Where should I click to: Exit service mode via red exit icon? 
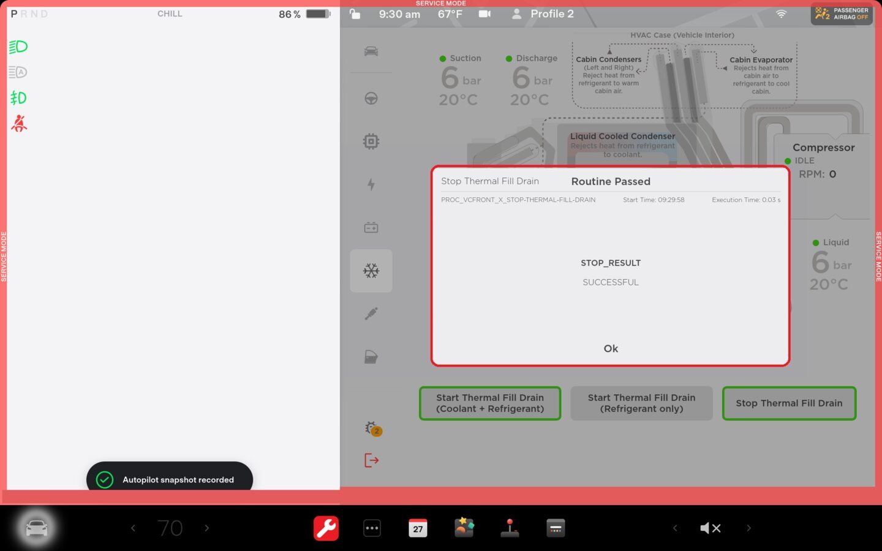pyautogui.click(x=371, y=460)
